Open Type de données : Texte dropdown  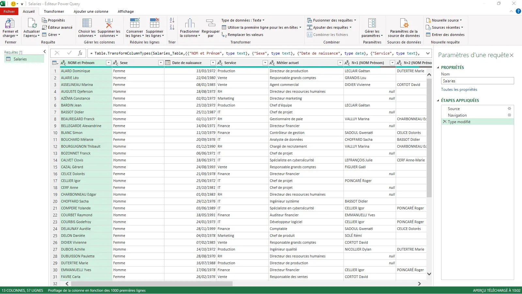[x=243, y=20]
